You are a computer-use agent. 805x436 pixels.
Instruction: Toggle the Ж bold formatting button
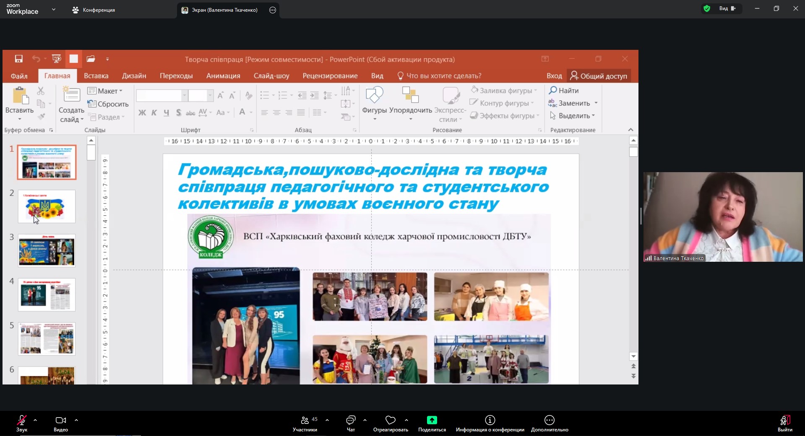pyautogui.click(x=142, y=113)
